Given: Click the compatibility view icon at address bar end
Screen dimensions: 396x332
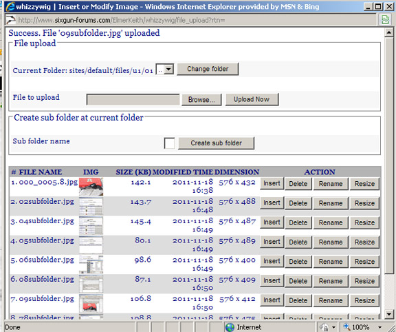Looking at the screenshot, I should pyautogui.click(x=385, y=20).
